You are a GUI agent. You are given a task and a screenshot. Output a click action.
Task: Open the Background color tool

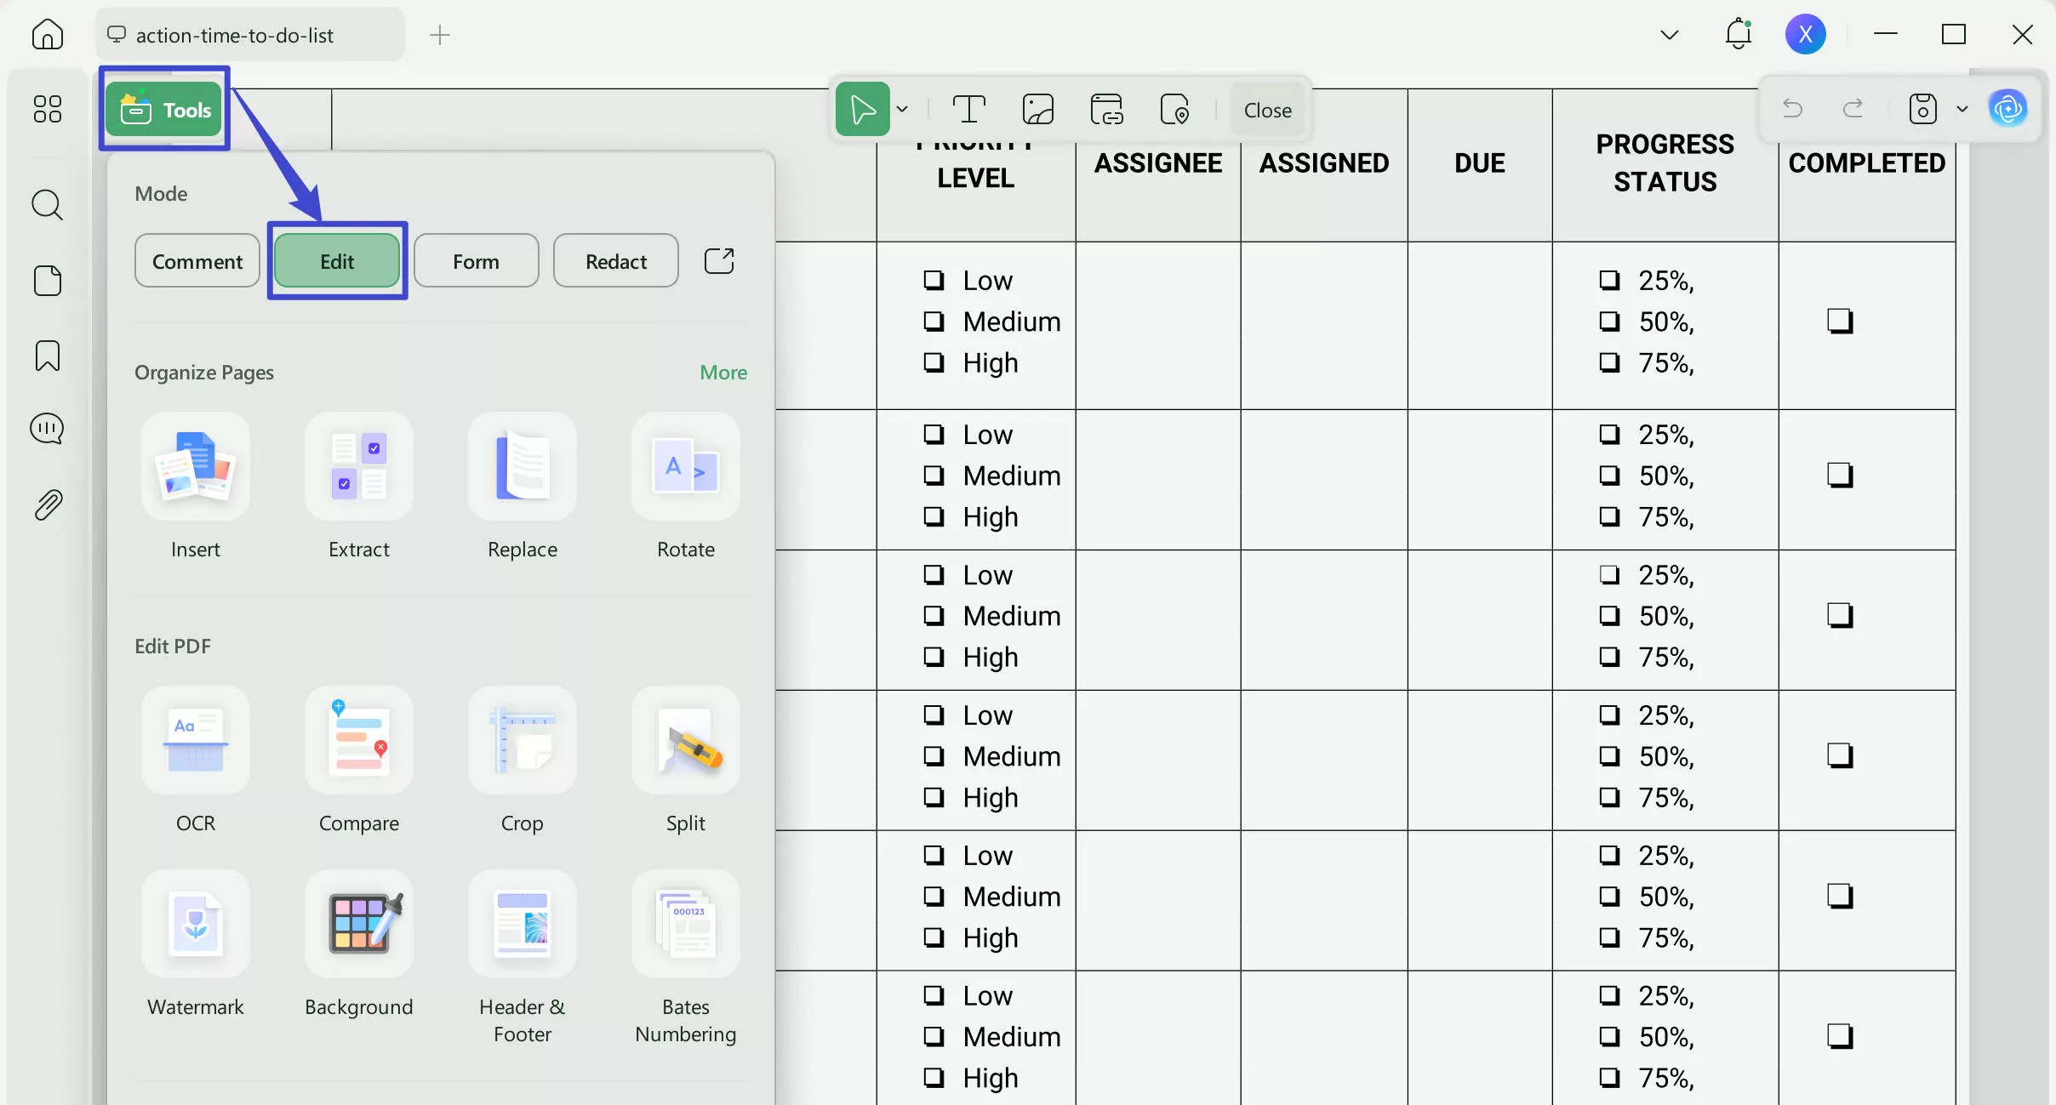point(358,925)
